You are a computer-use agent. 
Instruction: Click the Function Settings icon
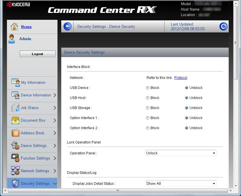(x=15, y=158)
